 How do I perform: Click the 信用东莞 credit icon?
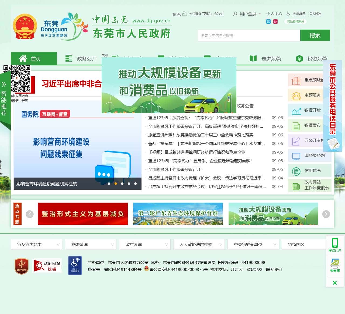click(x=296, y=171)
